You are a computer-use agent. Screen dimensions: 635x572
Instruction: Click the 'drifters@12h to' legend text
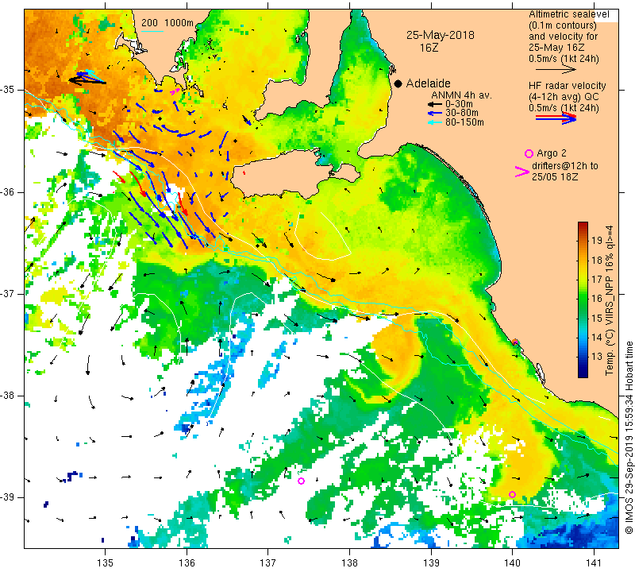[565, 166]
